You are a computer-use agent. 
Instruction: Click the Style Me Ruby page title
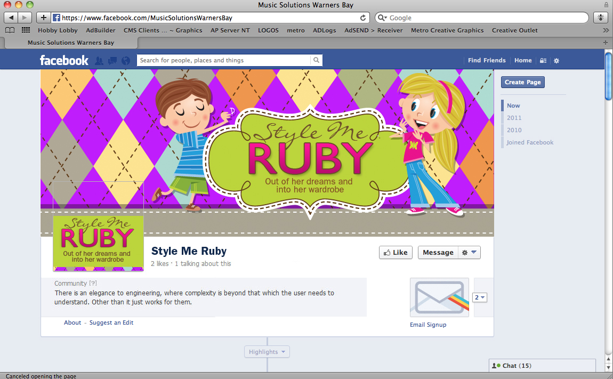click(x=189, y=251)
